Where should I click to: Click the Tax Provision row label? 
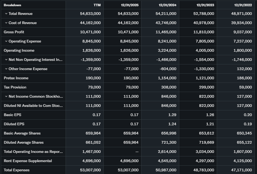[15, 87]
